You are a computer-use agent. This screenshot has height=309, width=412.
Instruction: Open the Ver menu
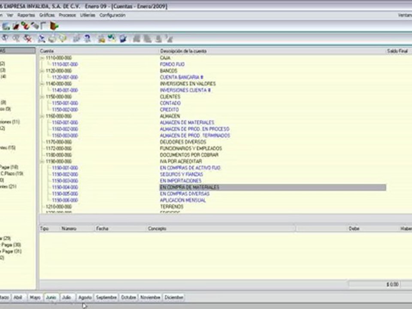pos(10,15)
